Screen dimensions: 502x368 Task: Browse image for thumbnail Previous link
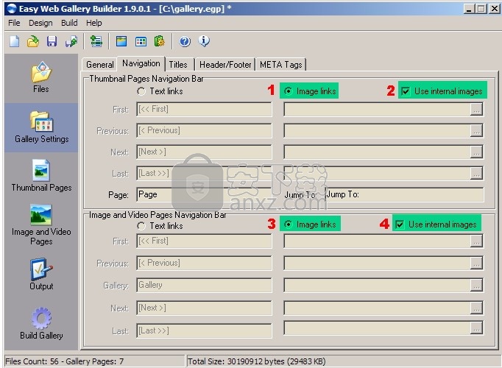point(476,130)
